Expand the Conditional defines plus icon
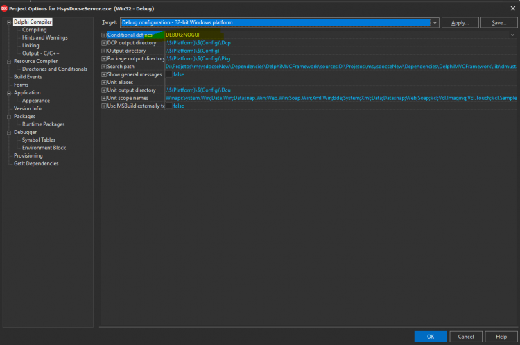 pos(104,35)
